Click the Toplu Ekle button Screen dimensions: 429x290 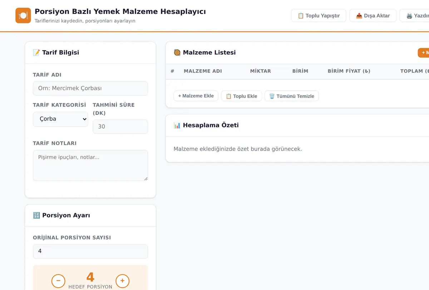click(x=242, y=96)
